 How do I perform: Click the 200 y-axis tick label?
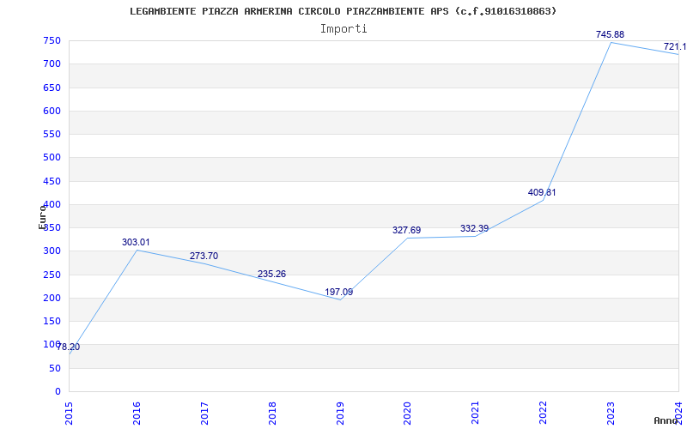tap(52, 298)
